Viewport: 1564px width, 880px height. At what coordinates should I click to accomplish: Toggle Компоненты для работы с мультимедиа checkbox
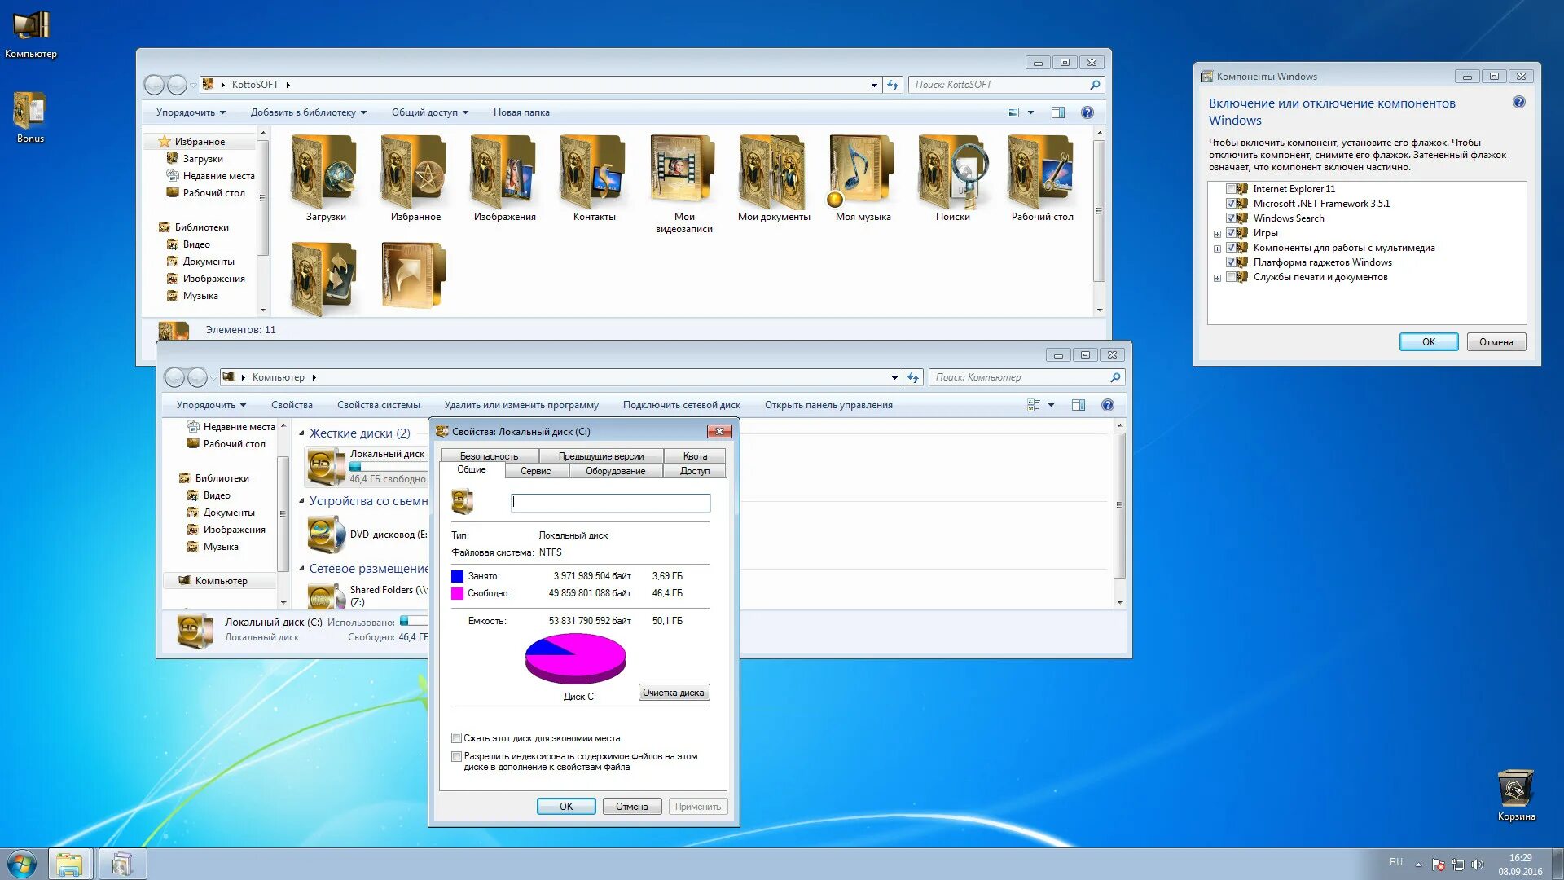pos(1231,248)
